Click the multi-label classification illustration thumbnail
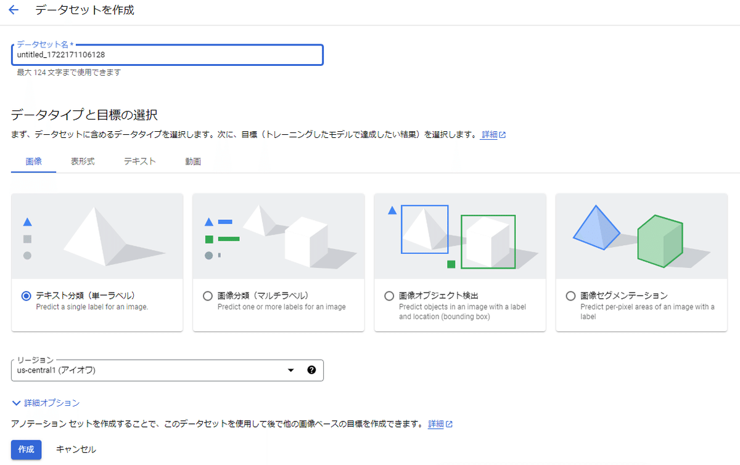Viewport: 740px width, 465px height. tap(279, 236)
